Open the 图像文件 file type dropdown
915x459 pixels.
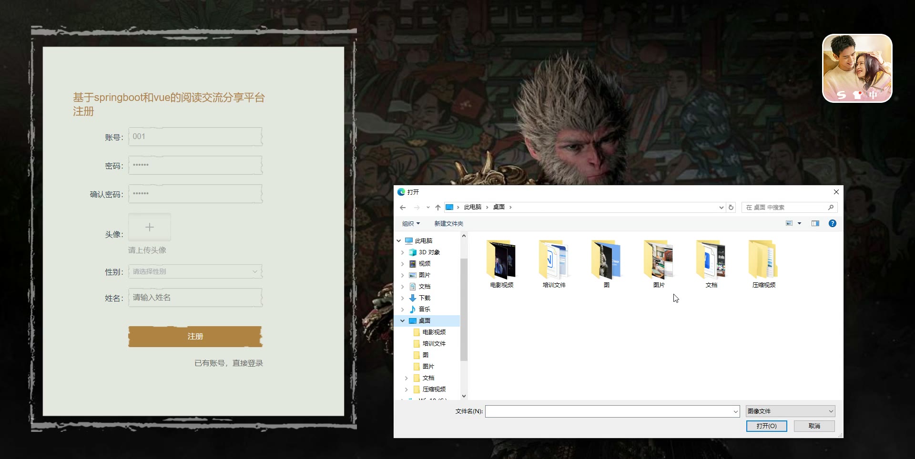[x=790, y=411]
